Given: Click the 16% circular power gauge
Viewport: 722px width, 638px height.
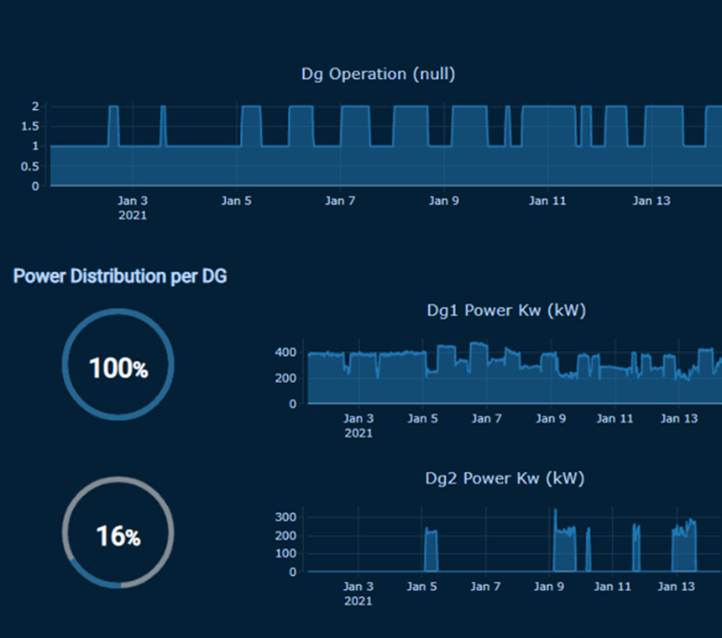Looking at the screenshot, I should [x=118, y=534].
